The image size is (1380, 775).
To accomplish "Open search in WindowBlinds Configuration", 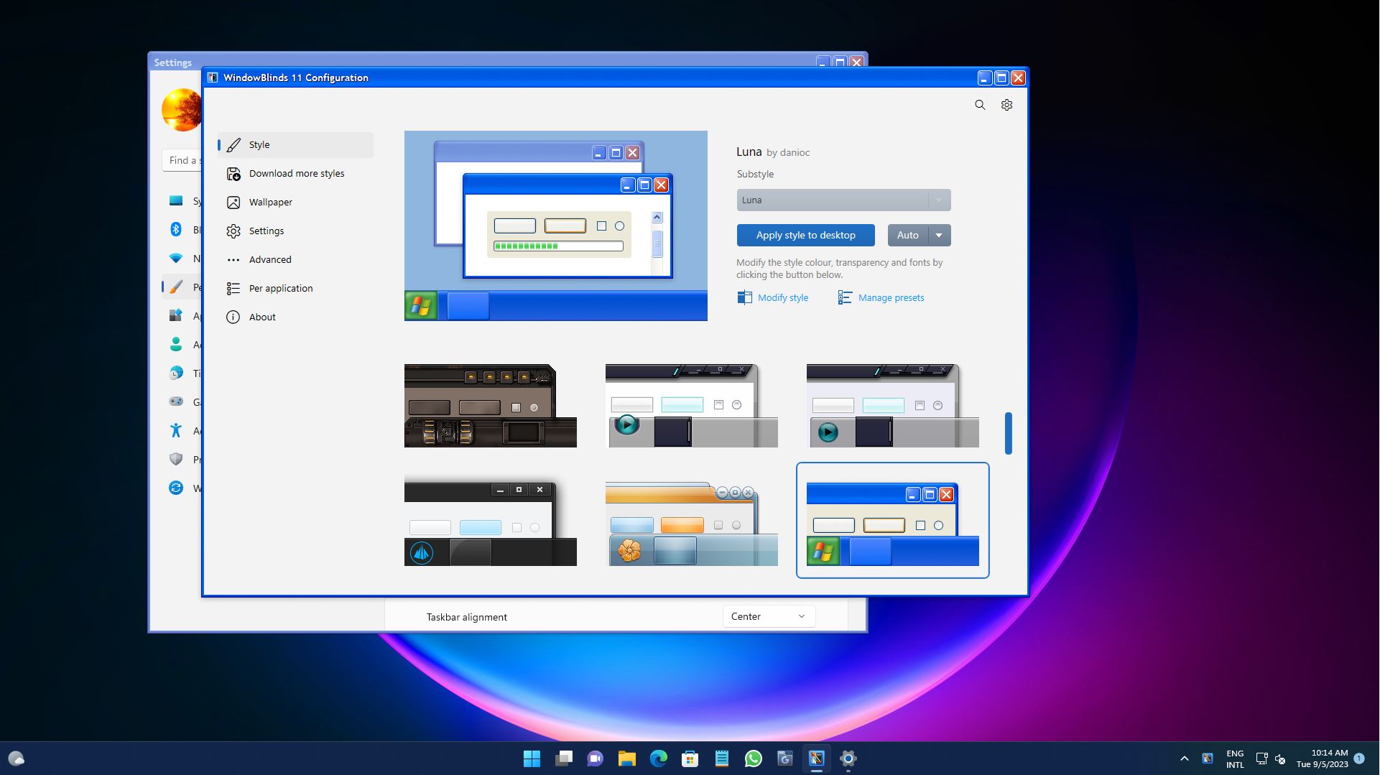I will click(980, 105).
